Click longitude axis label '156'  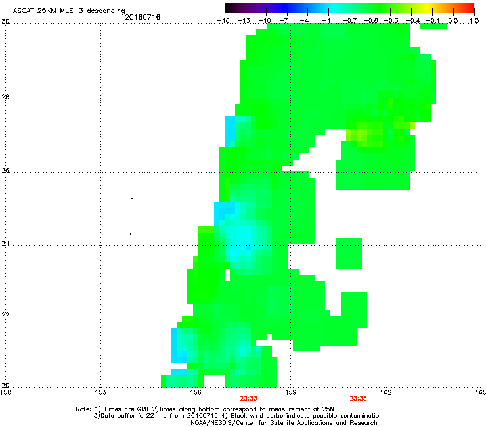196,392
